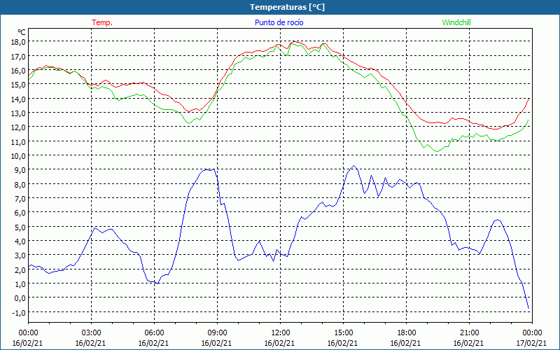Click the '15,0' y-axis value
Image resolution: width=560 pixels, height=350 pixels.
(x=20, y=85)
